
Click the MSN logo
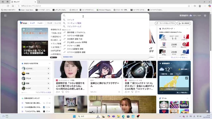24,23
